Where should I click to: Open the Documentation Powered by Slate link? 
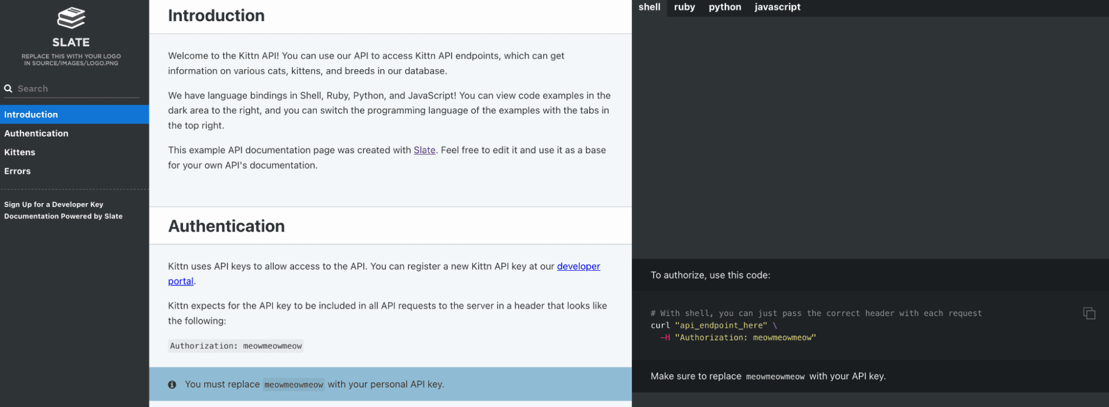coord(63,217)
